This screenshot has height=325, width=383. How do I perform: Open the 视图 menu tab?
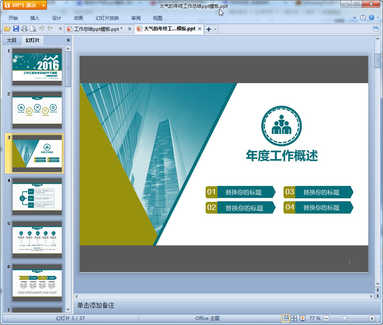pyautogui.click(x=158, y=18)
